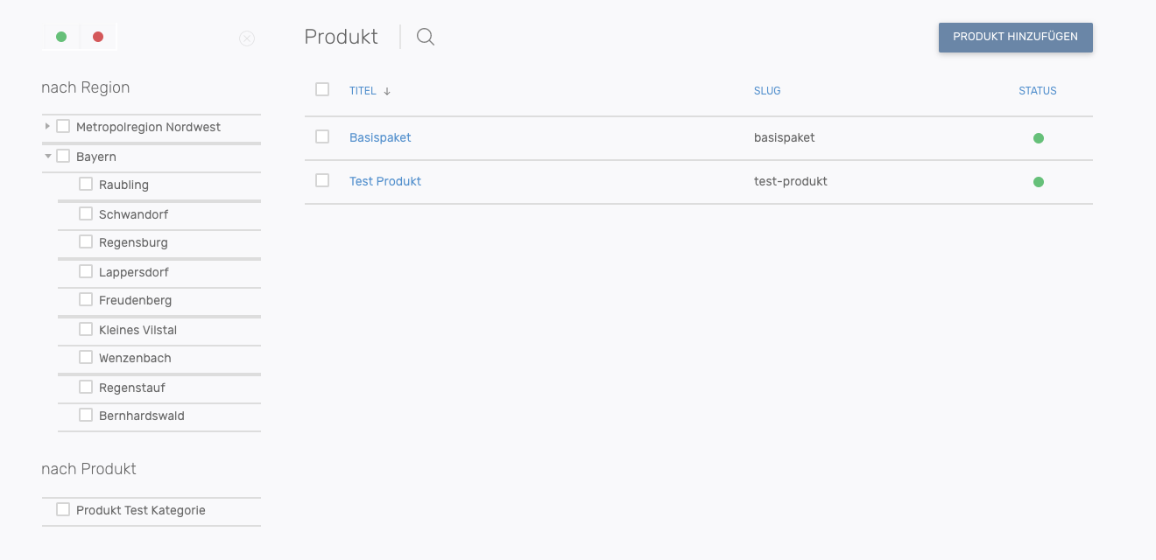Viewport: 1156px width, 560px height.
Task: Click the Produkt hinzufügen button
Action: [1015, 37]
